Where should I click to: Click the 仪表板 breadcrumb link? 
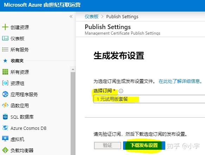pos(91,16)
